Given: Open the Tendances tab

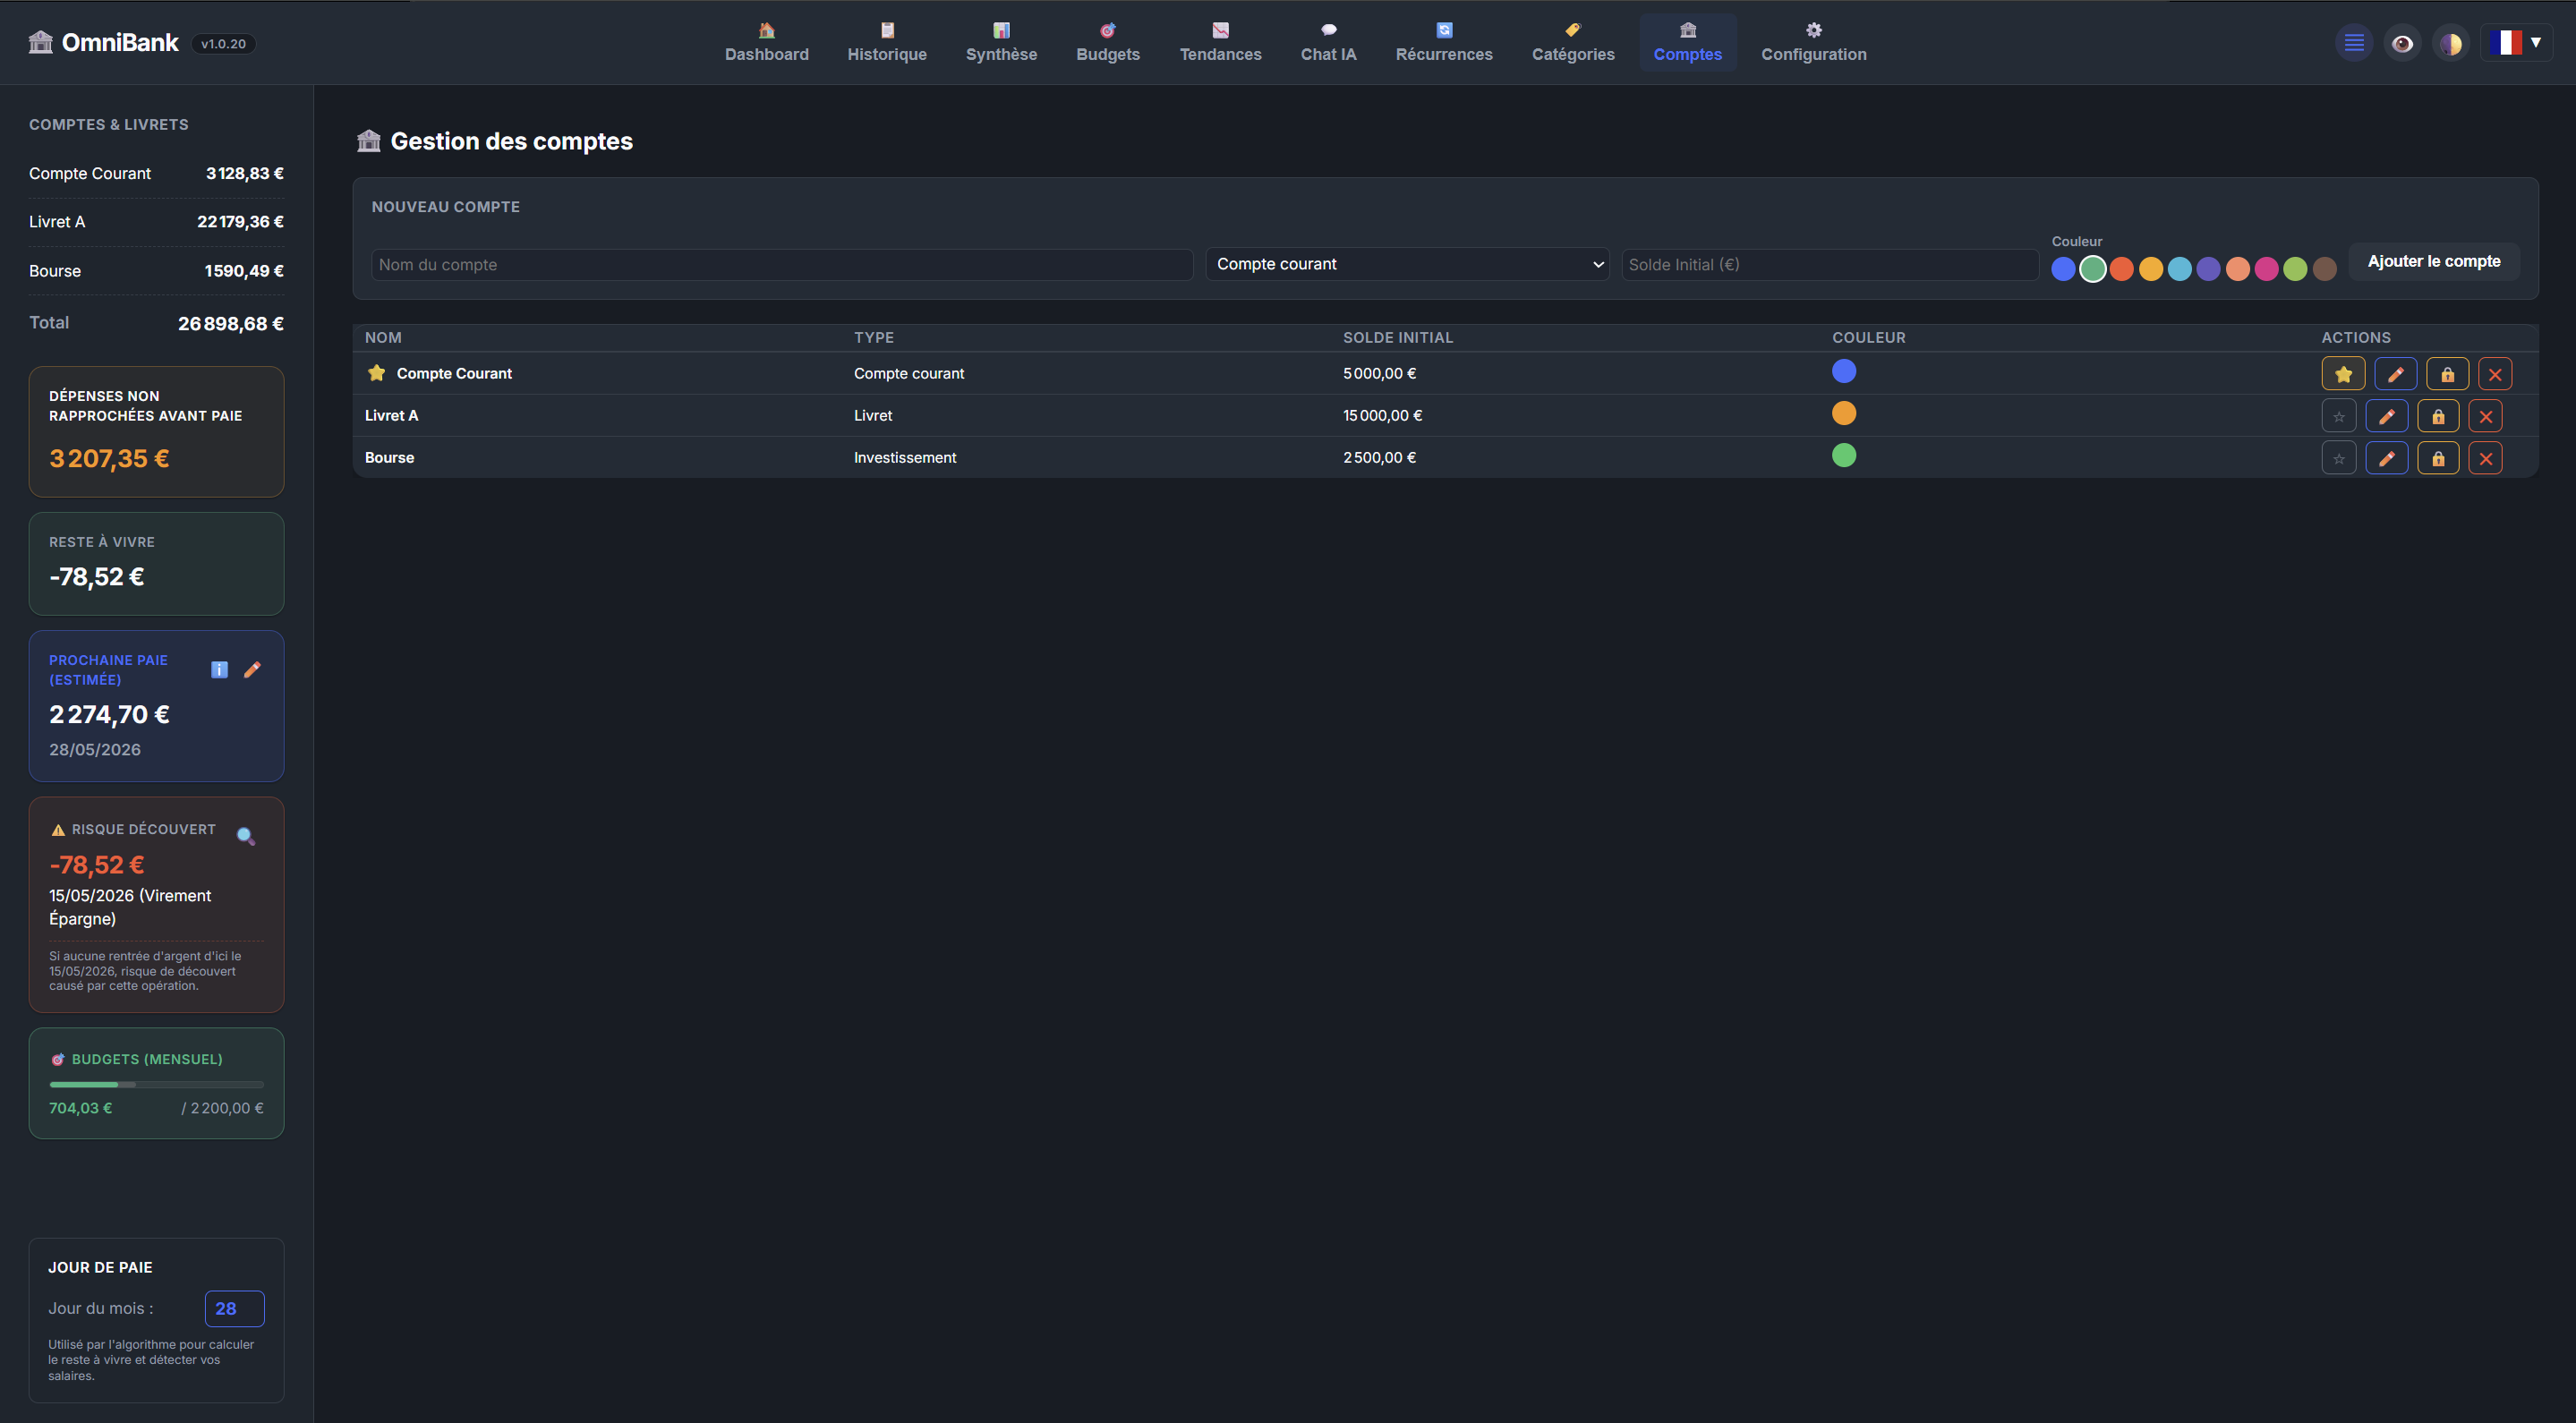Looking at the screenshot, I should pos(1220,43).
